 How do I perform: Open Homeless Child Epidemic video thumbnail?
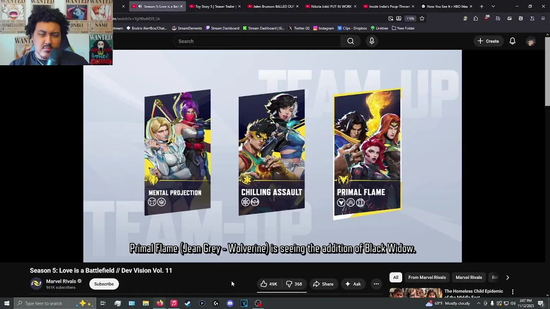click(x=416, y=293)
